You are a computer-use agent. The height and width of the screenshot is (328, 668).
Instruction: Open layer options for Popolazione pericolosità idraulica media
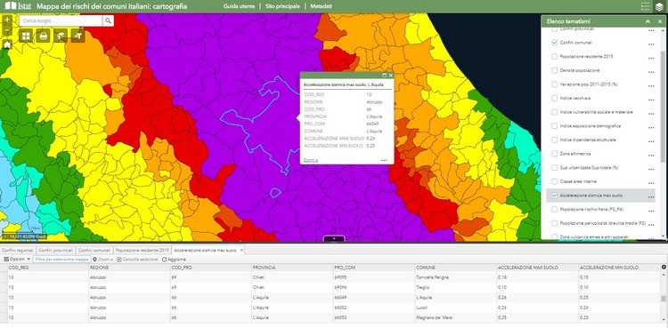(x=651, y=224)
